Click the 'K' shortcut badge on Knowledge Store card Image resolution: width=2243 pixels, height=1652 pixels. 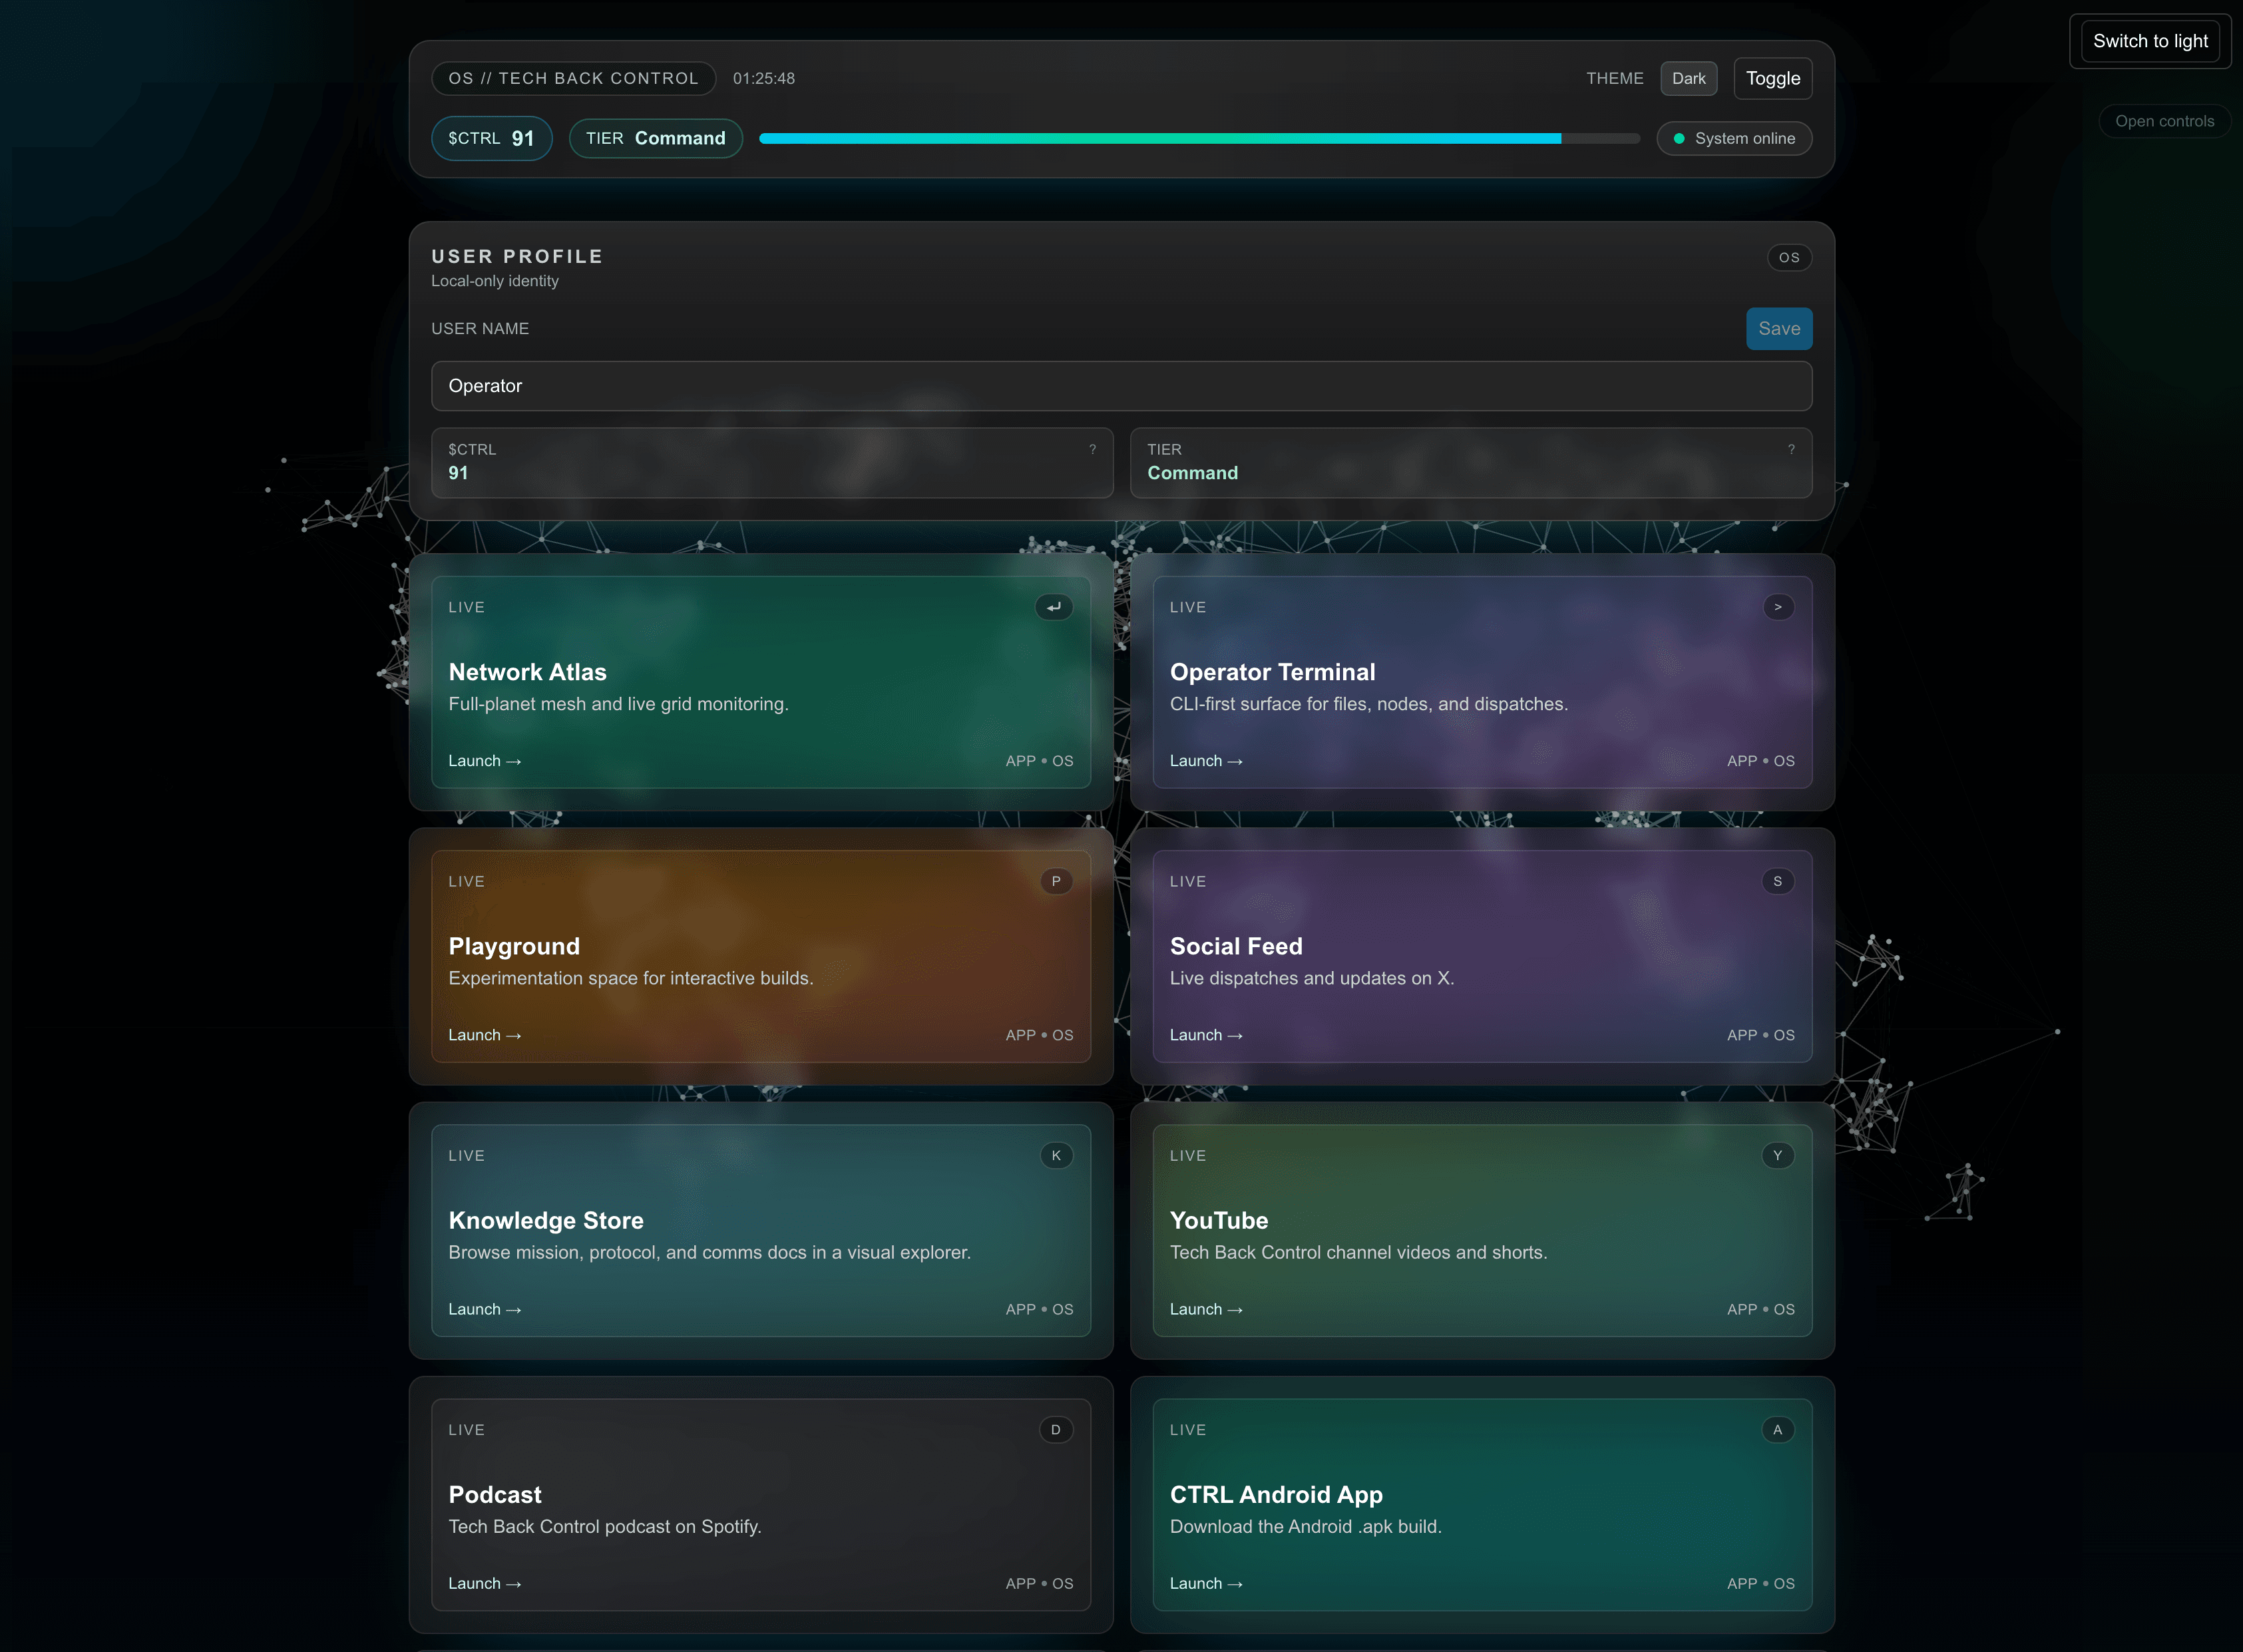coord(1056,1155)
